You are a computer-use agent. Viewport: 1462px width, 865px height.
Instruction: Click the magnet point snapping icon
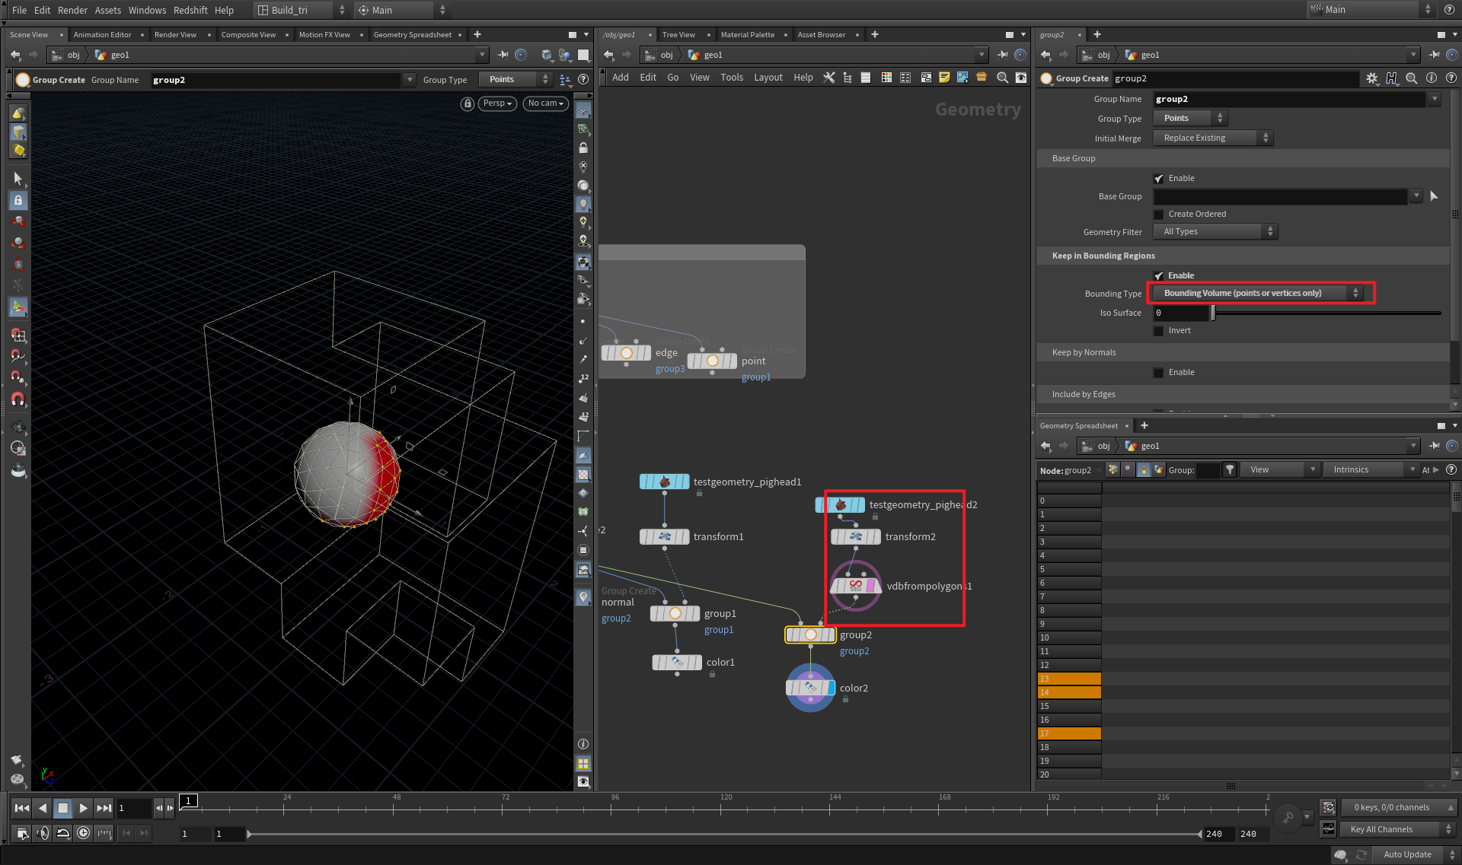coord(18,377)
